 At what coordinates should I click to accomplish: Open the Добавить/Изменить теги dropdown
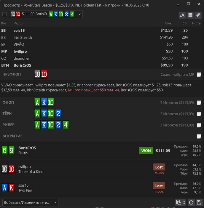[x=30, y=203]
